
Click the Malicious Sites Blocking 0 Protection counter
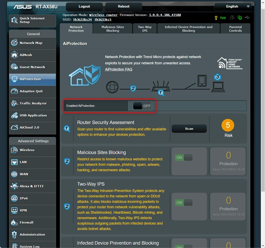[x=228, y=162]
